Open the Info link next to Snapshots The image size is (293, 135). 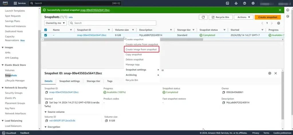click(x=71, y=17)
